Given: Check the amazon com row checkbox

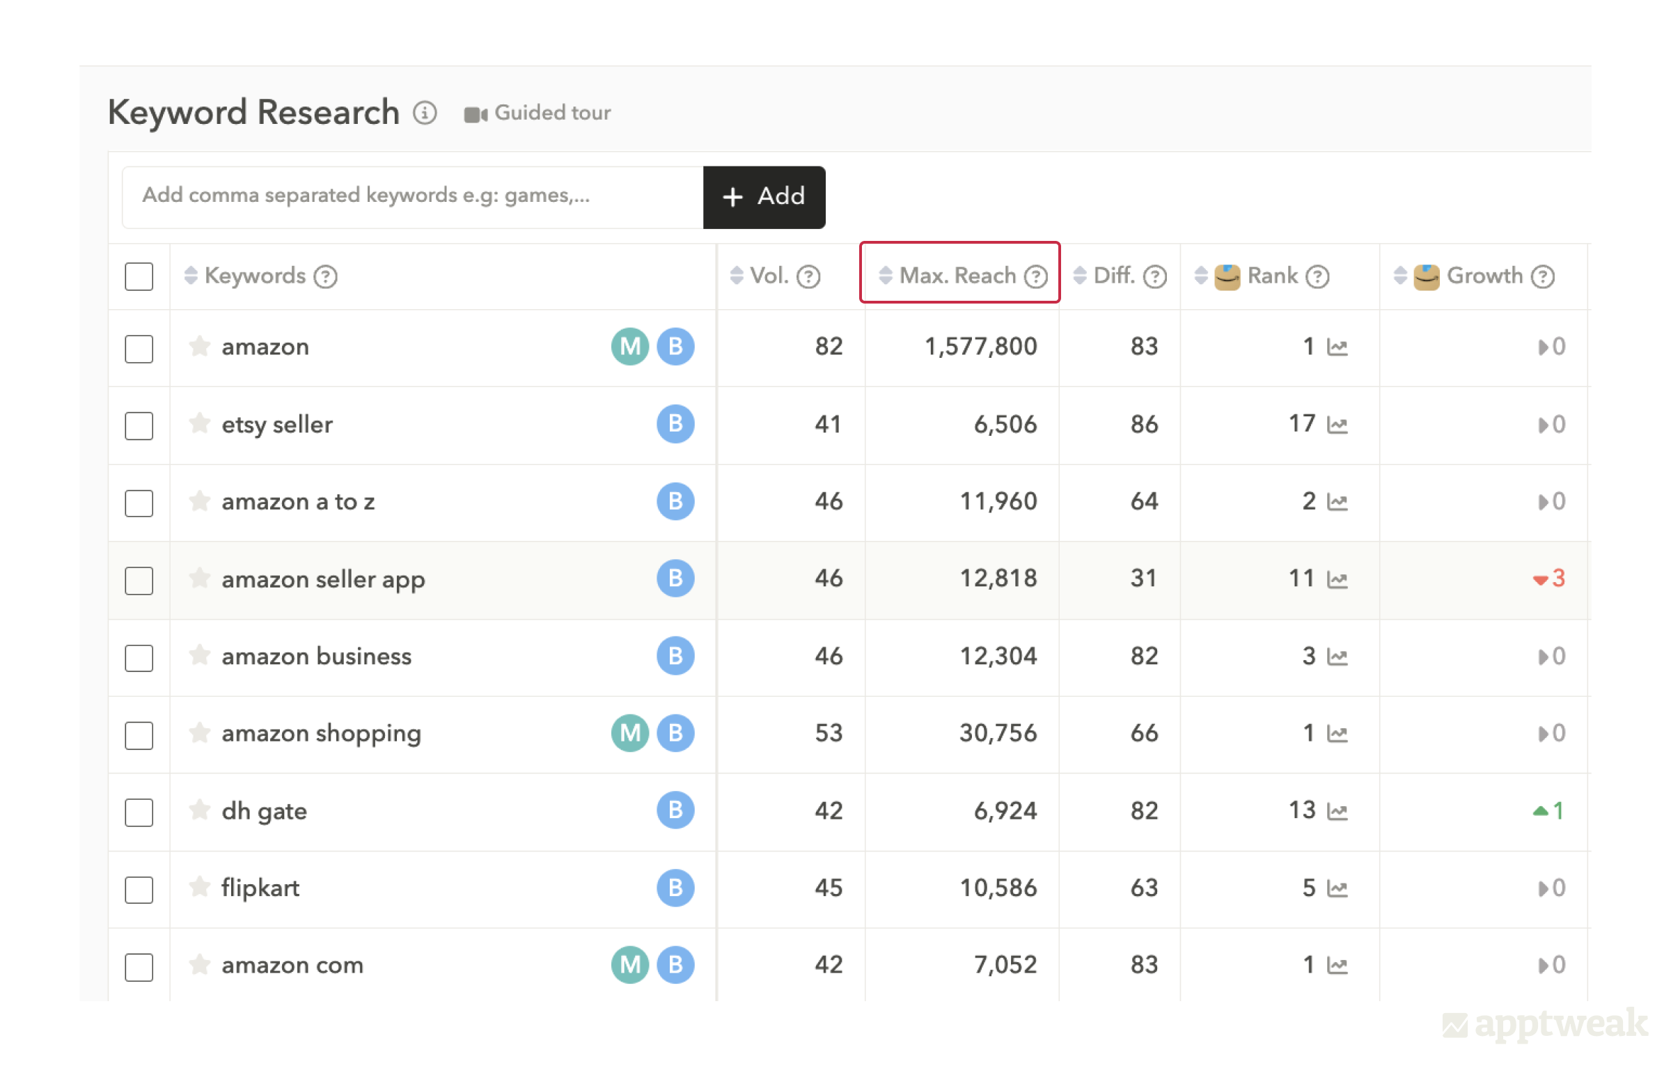Looking at the screenshot, I should (x=139, y=967).
